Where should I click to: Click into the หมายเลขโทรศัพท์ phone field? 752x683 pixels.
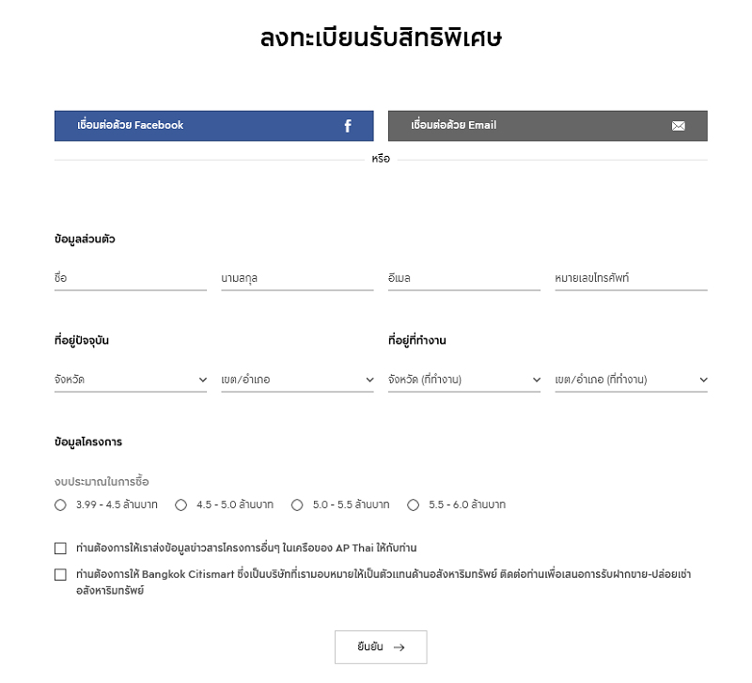(631, 278)
